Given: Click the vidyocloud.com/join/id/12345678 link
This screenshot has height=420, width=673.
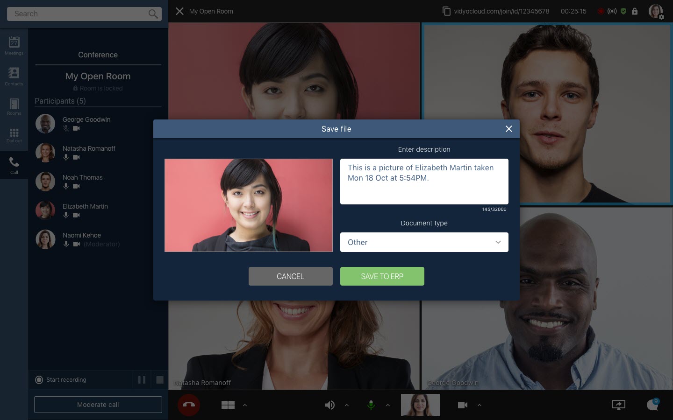Looking at the screenshot, I should click(501, 11).
